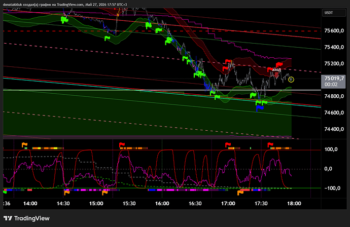
Task: Click the red flag labeled вход
Action: (270, 69)
